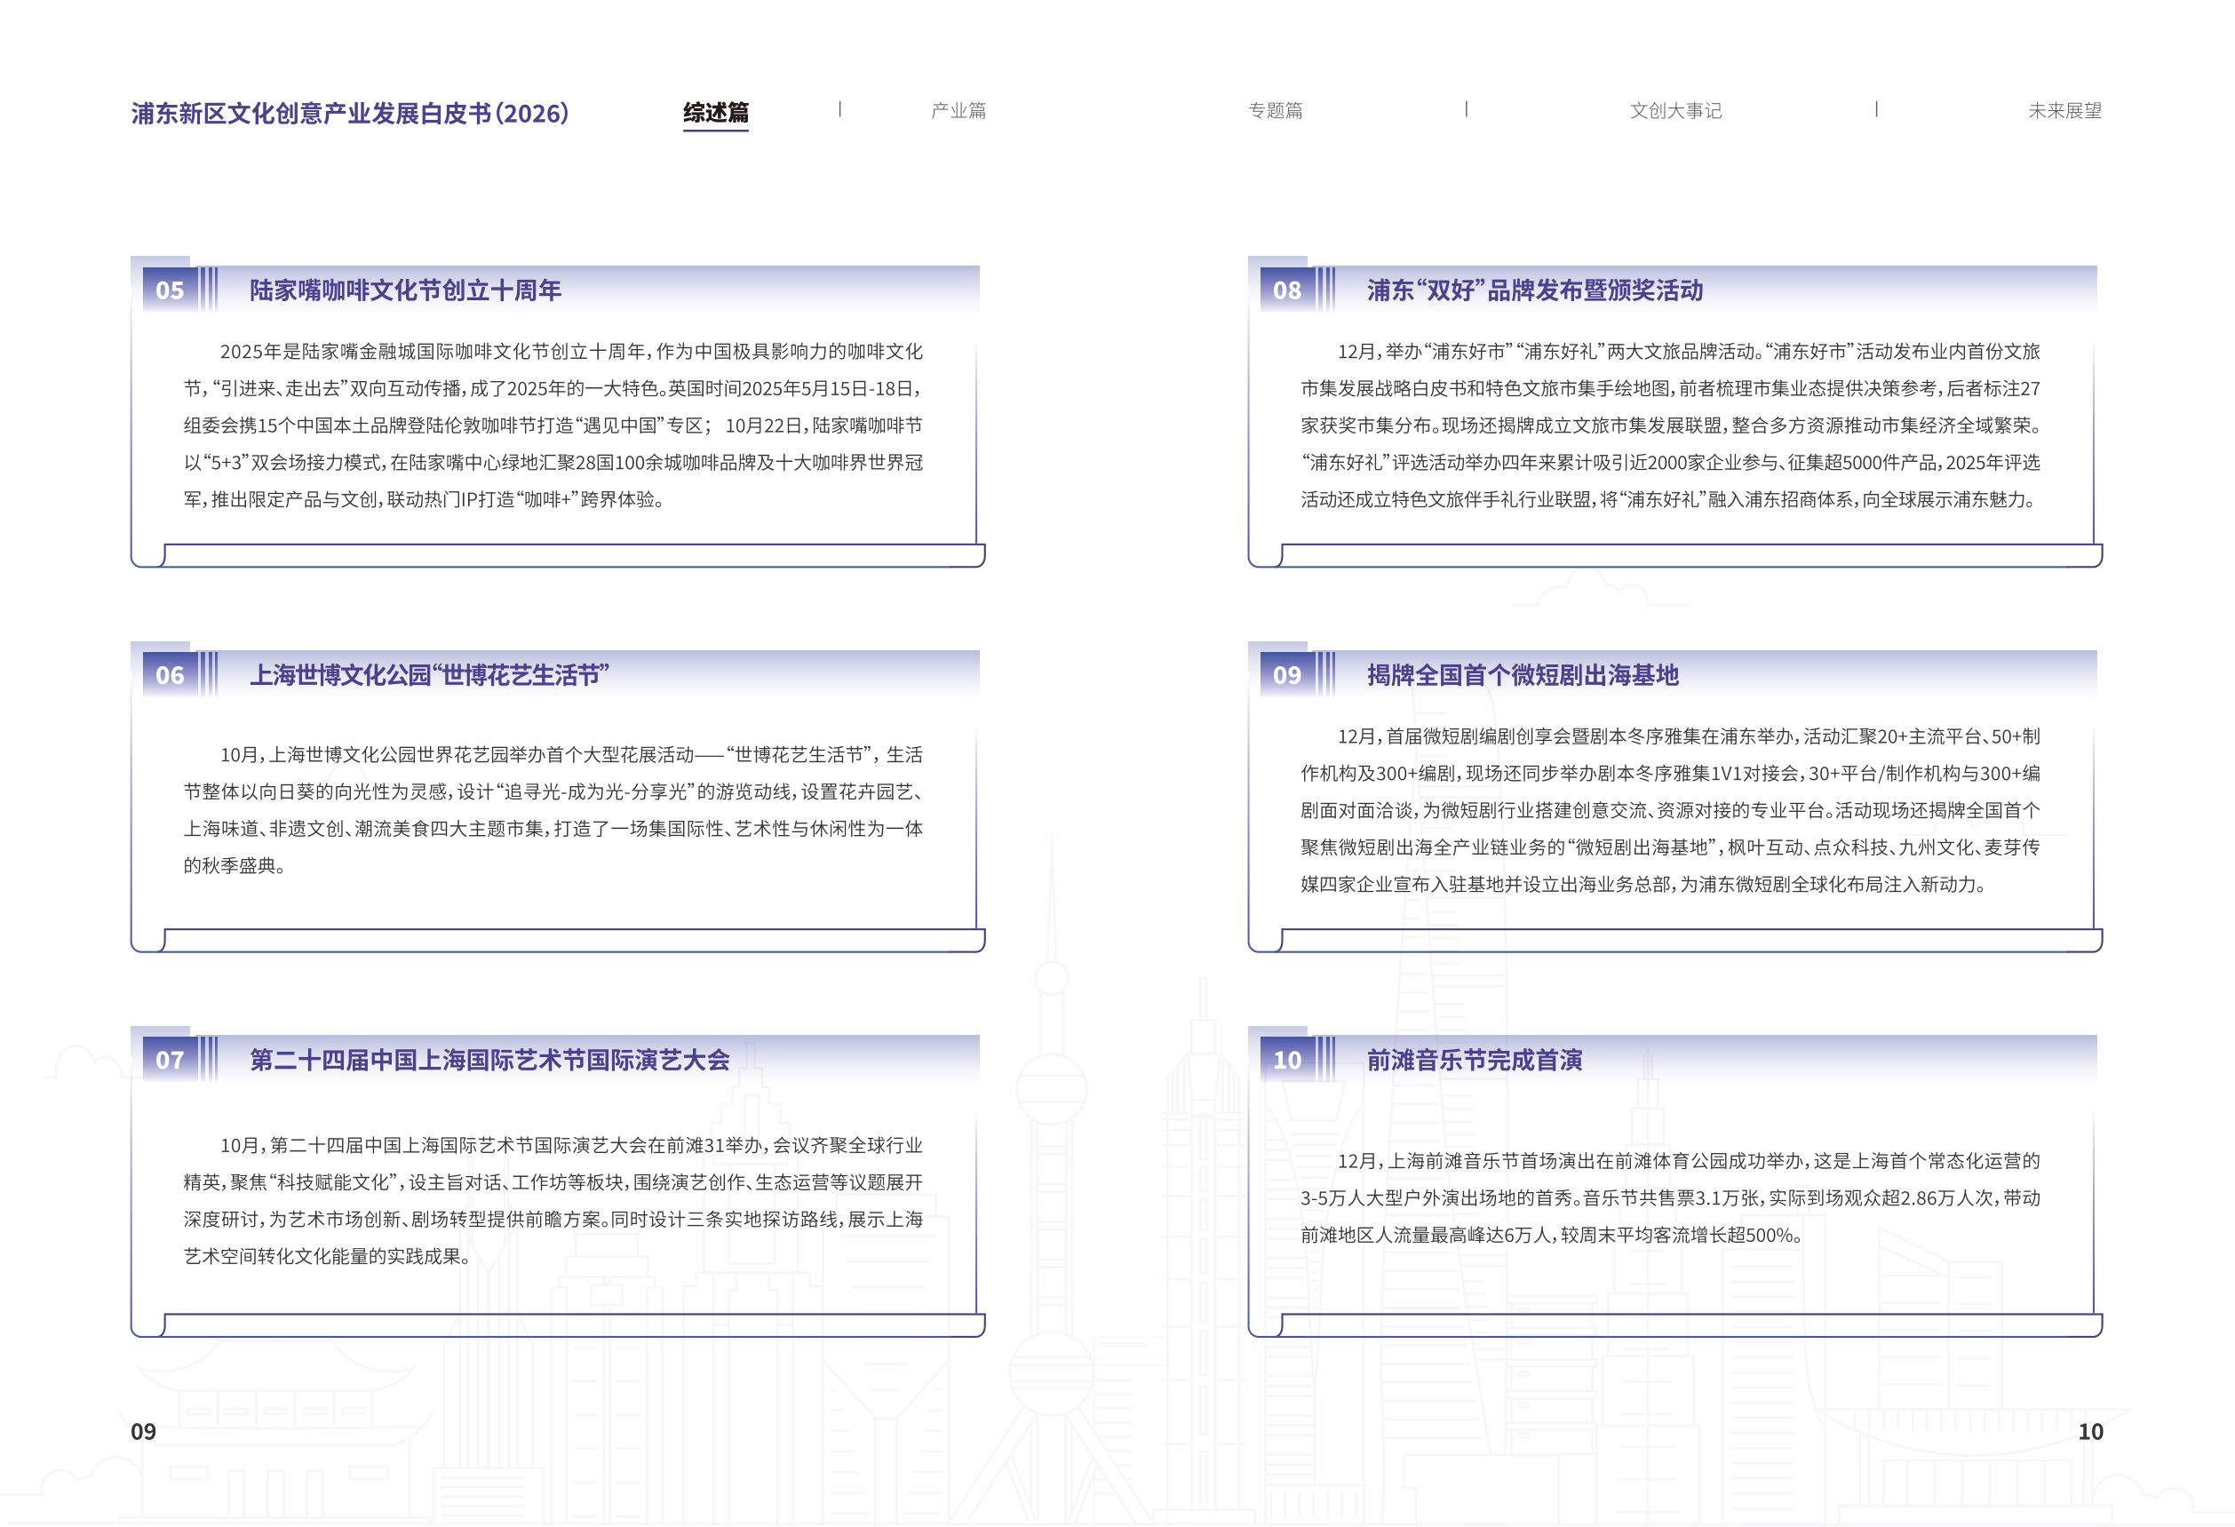Click the 09 section number badge
Screen dimensions: 2235x1527
pos(1288,674)
